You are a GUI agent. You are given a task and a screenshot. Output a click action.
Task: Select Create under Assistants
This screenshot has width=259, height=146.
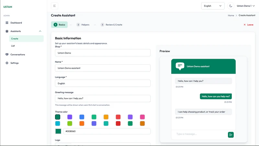point(26,39)
